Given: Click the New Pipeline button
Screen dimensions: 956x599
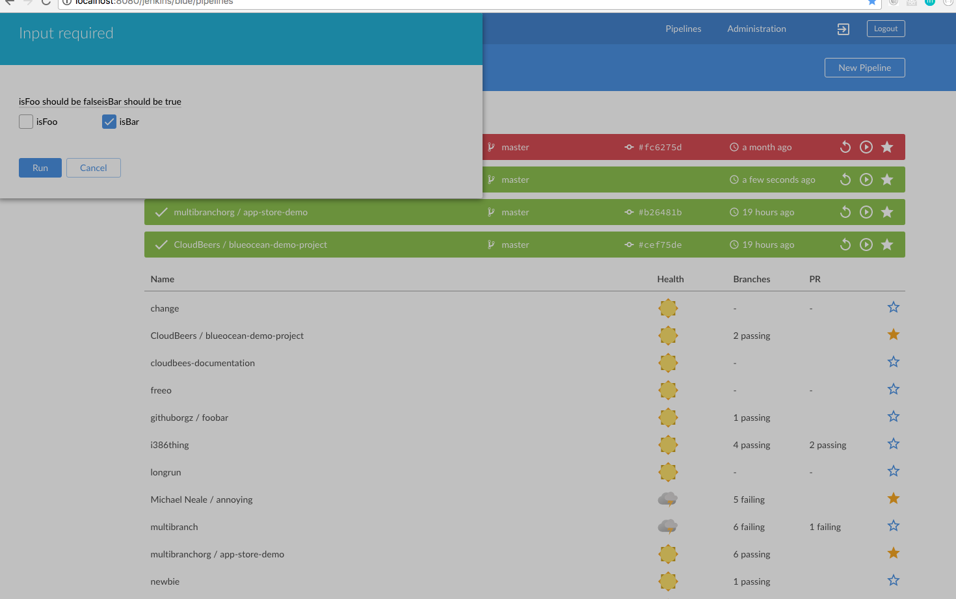Looking at the screenshot, I should (x=864, y=68).
